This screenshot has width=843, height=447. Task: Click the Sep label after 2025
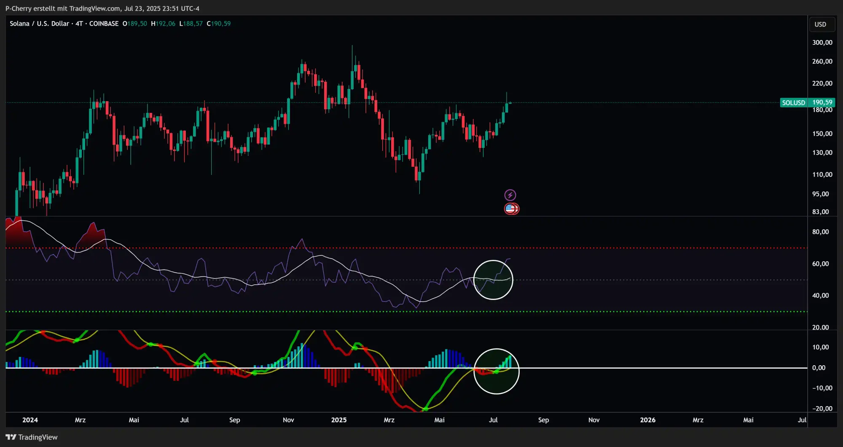(x=544, y=420)
